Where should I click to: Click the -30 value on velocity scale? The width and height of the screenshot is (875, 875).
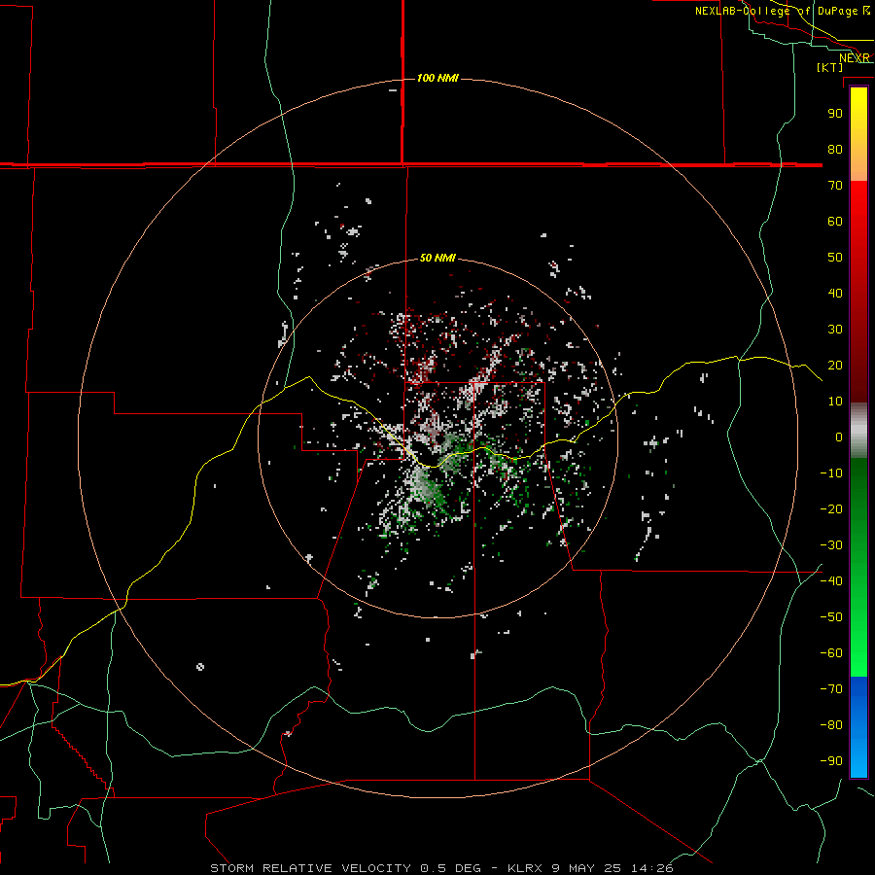point(831,545)
